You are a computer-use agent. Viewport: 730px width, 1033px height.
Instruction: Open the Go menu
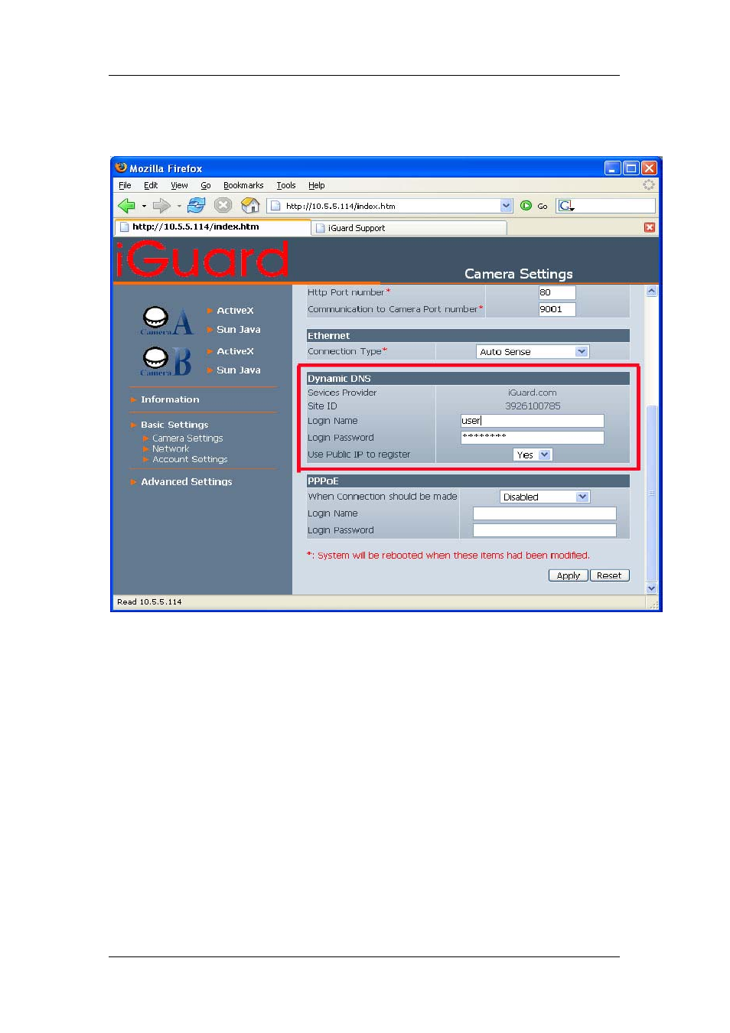[x=206, y=185]
